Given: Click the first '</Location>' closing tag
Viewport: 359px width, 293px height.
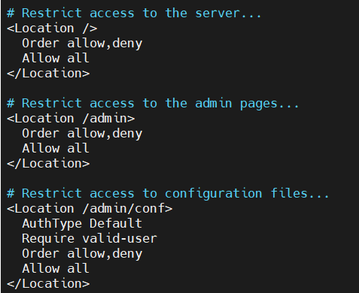Looking at the screenshot, I should coord(48,73).
